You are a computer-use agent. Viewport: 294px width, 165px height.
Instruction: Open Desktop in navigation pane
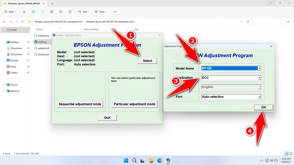click(15, 42)
